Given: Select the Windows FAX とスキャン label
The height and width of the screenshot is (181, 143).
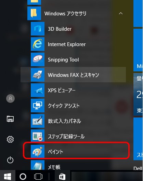Looking at the screenshot, I should (x=74, y=75).
